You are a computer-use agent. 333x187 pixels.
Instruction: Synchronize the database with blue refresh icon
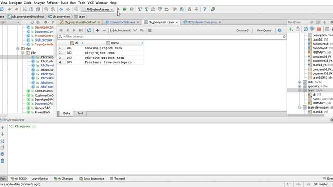tap(305, 29)
